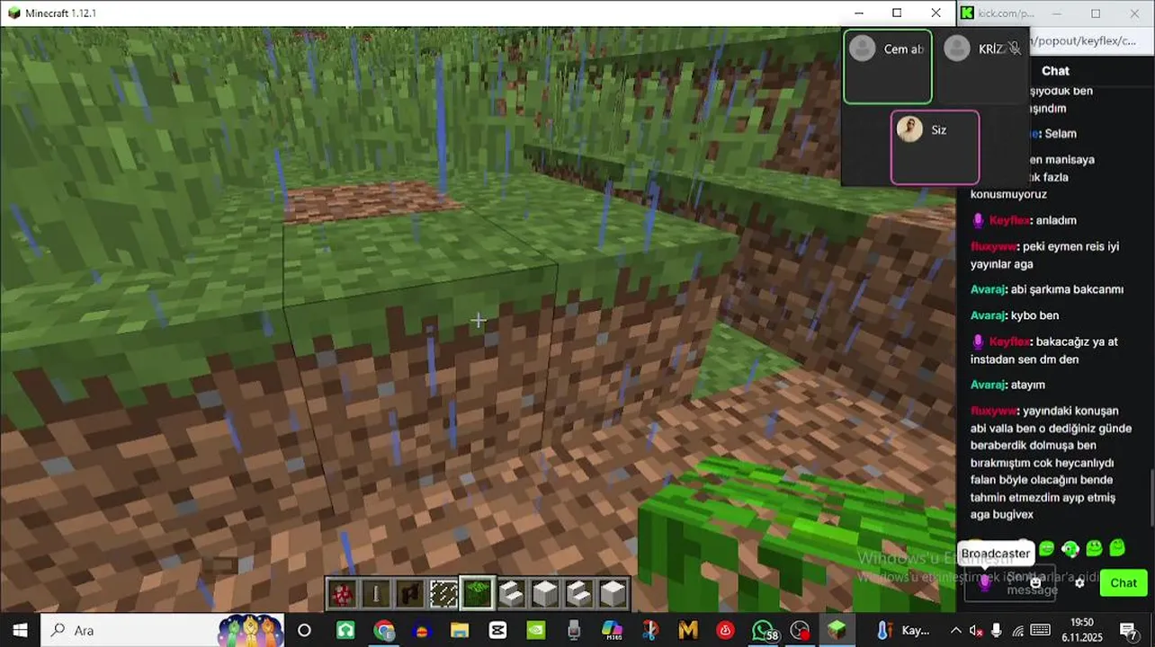This screenshot has width=1155, height=647.
Task: Click fluxywe name on 'peki eymen reis' message
Action: click(994, 246)
